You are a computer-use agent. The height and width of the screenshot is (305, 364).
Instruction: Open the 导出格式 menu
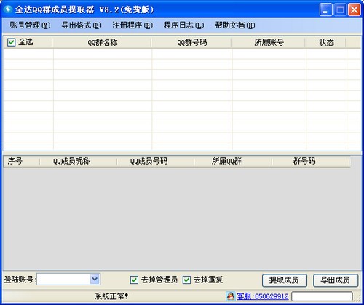coord(82,25)
